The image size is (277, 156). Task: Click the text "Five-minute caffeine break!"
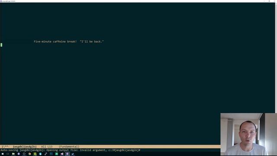[55, 42]
